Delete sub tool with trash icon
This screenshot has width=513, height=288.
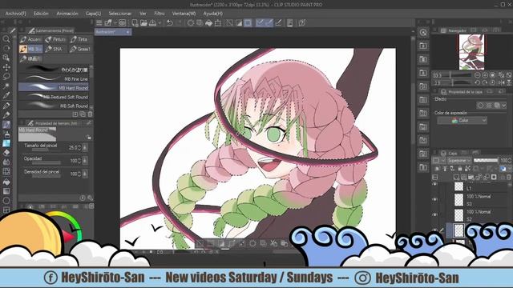tap(90, 114)
